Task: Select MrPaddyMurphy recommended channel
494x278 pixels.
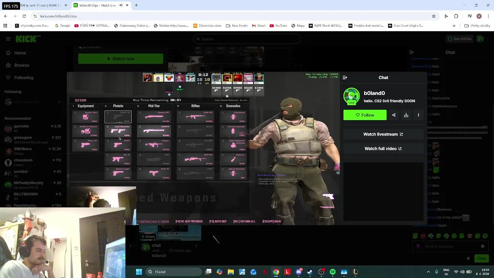Action: click(x=32, y=185)
